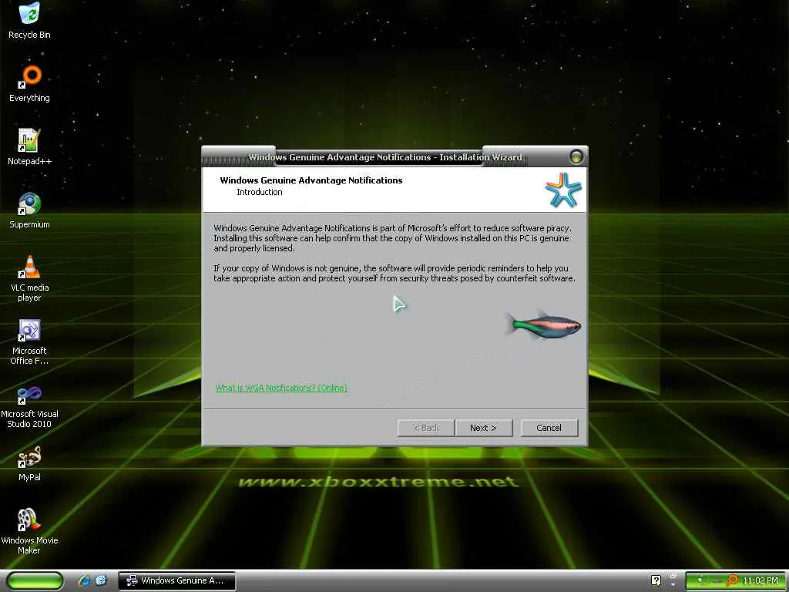Click the paragraph starting 'If your copy of Windows'
The height and width of the screenshot is (592, 789).
click(x=394, y=274)
